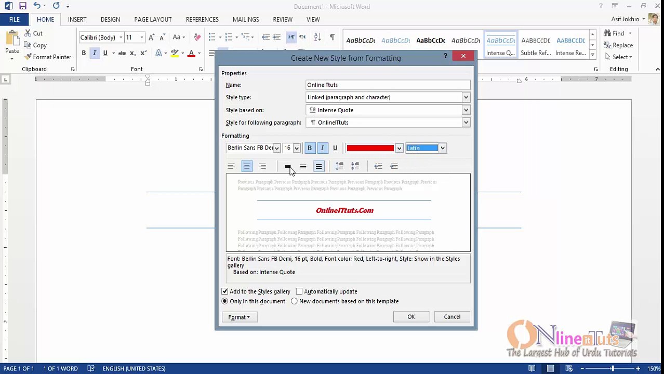
Task: Set double line spacing in the dialog
Action: pos(318,166)
